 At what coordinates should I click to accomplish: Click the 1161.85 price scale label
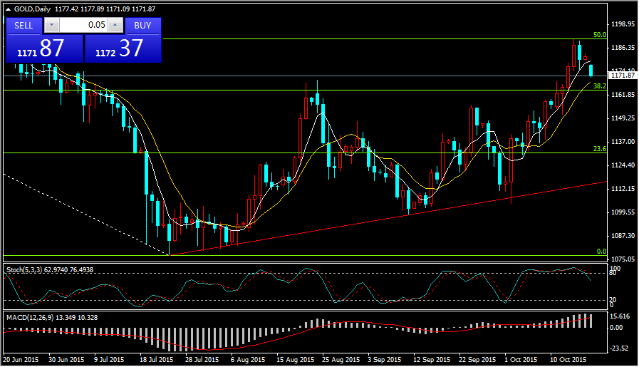(x=623, y=95)
